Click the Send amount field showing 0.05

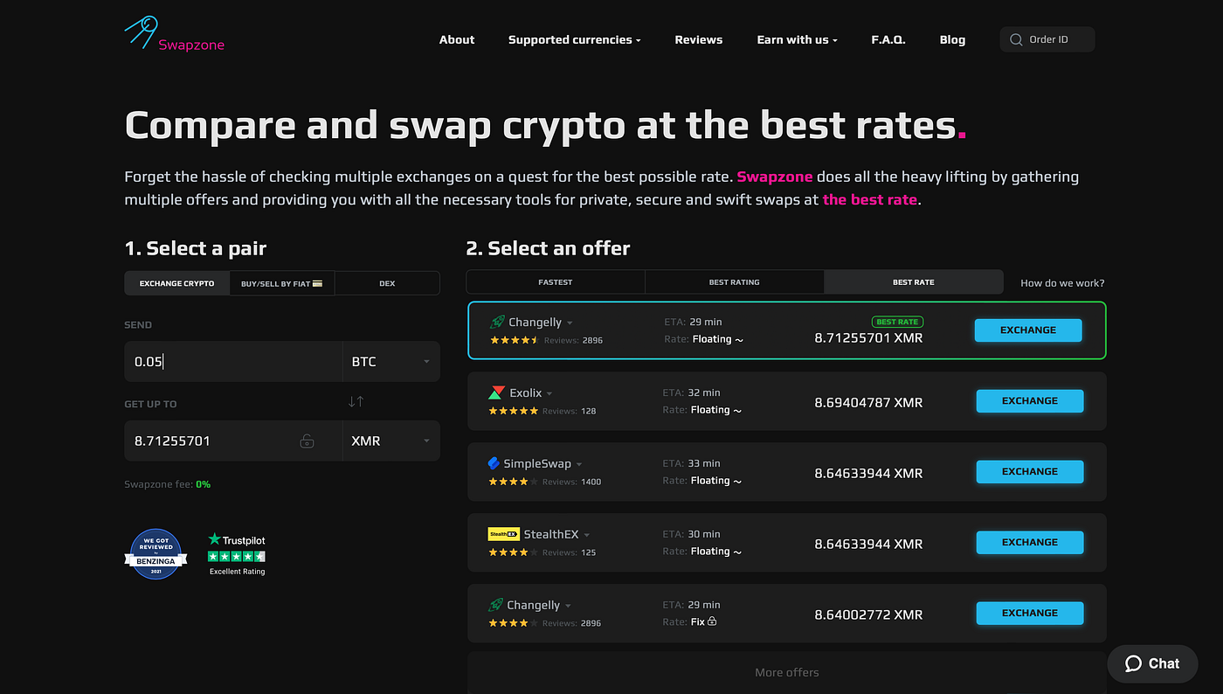point(233,361)
